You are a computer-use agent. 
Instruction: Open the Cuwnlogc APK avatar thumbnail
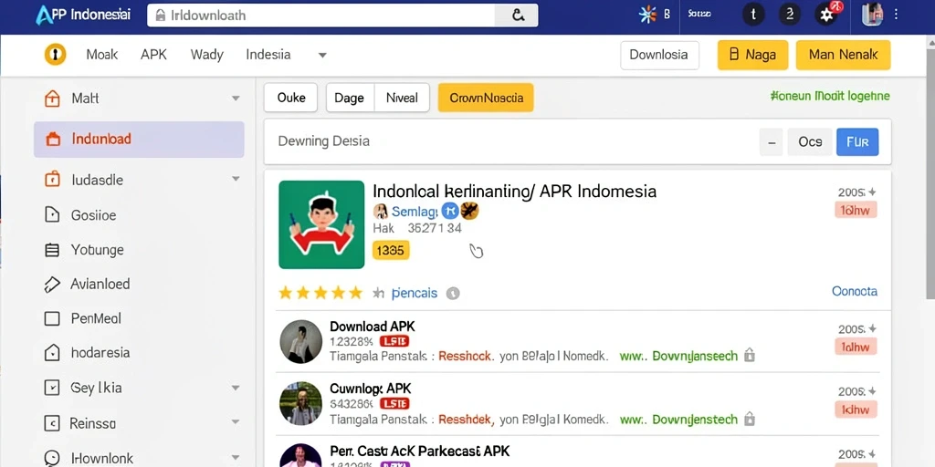(x=301, y=403)
